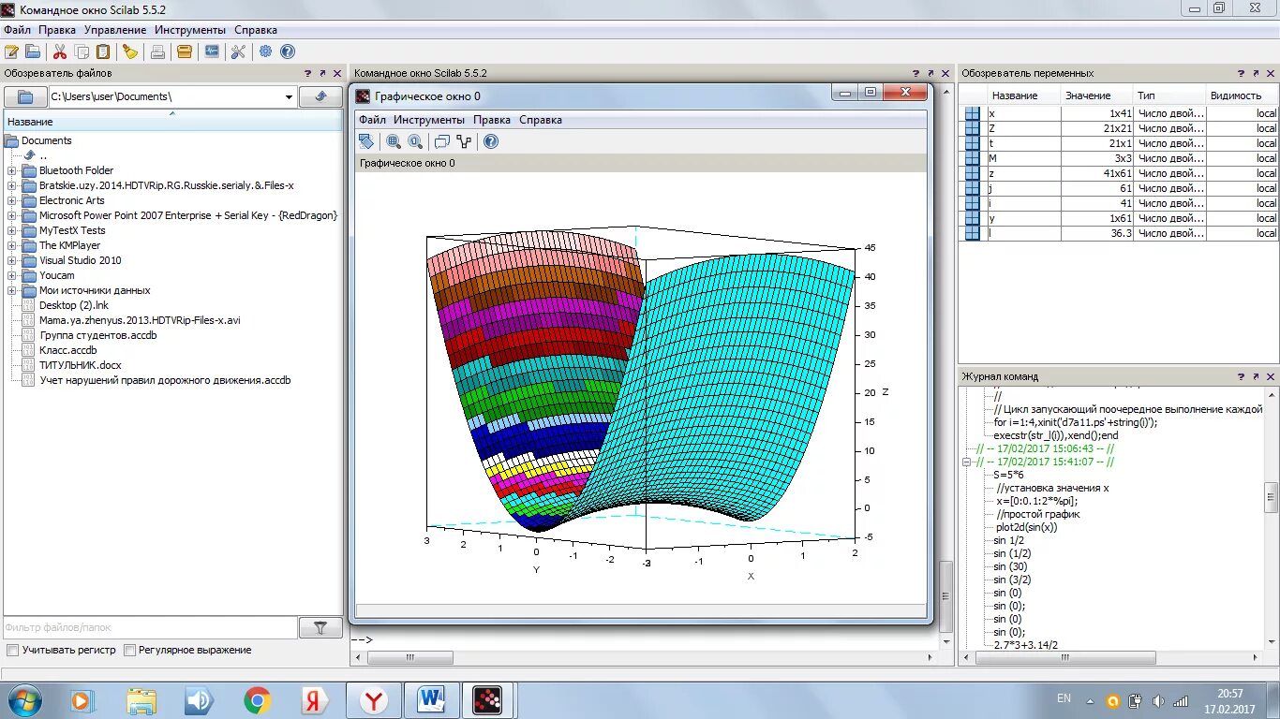The image size is (1280, 719).
Task: Open Scilab preferences wrench icon
Action: pyautogui.click(x=238, y=51)
